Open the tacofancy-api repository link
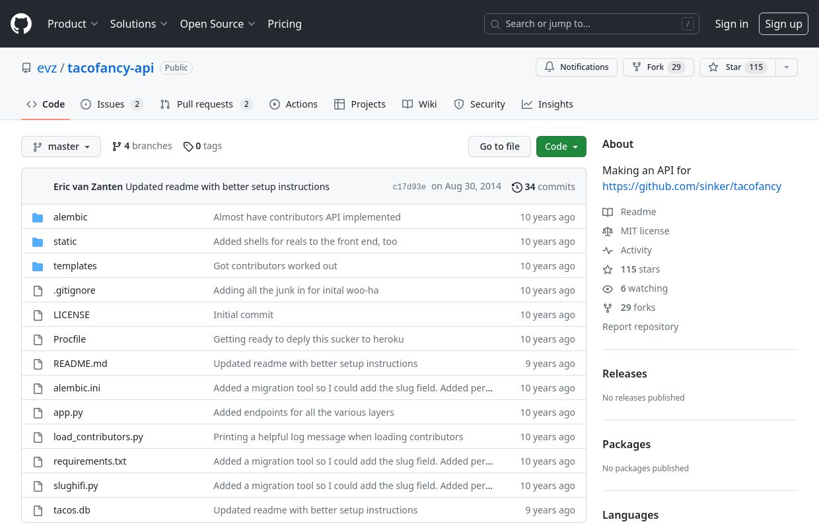819x528 pixels. tap(110, 68)
